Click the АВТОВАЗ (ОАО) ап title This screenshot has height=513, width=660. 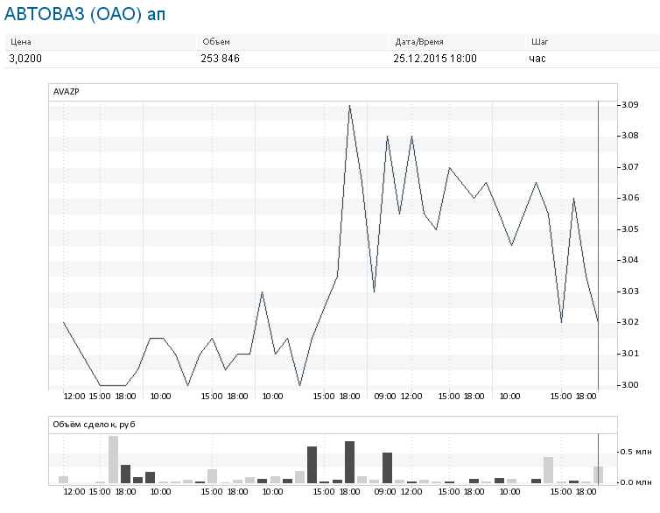point(85,14)
